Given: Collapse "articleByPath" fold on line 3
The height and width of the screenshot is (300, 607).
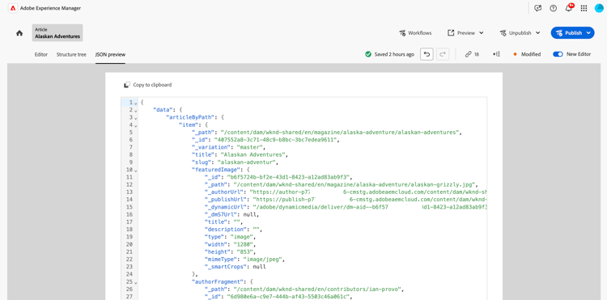Looking at the screenshot, I should [x=136, y=117].
